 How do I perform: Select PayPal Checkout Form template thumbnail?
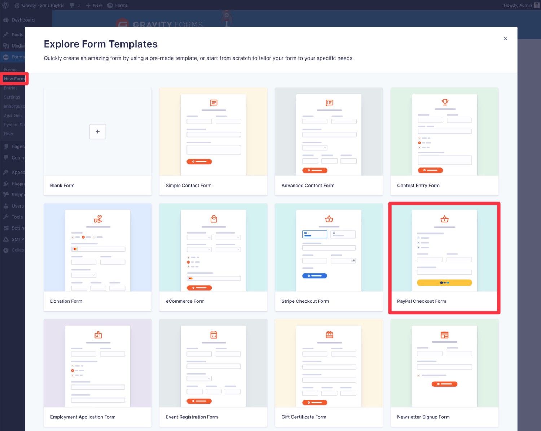(x=444, y=247)
